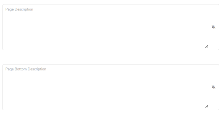Click the 'Page Bottom Description' placeholder text
This screenshot has height=115, width=221.
click(x=26, y=69)
